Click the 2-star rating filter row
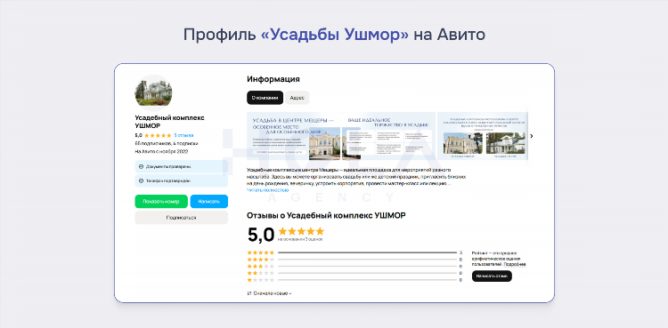The image size is (668, 328). pos(354,273)
